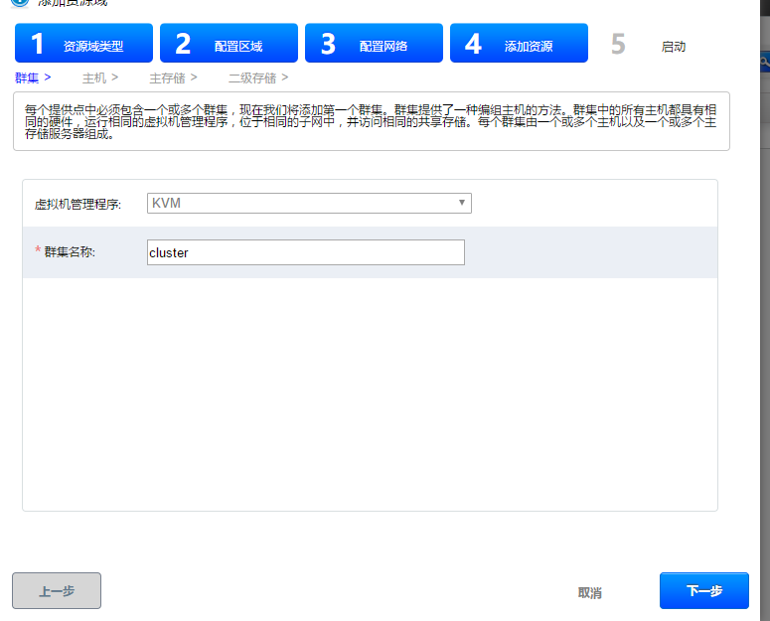Go to step 3 配置网络

[374, 44]
